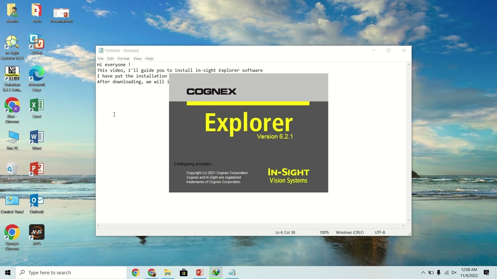The height and width of the screenshot is (279, 497).
Task: Open Khai - Chrome desktop shortcut
Action: [12, 111]
